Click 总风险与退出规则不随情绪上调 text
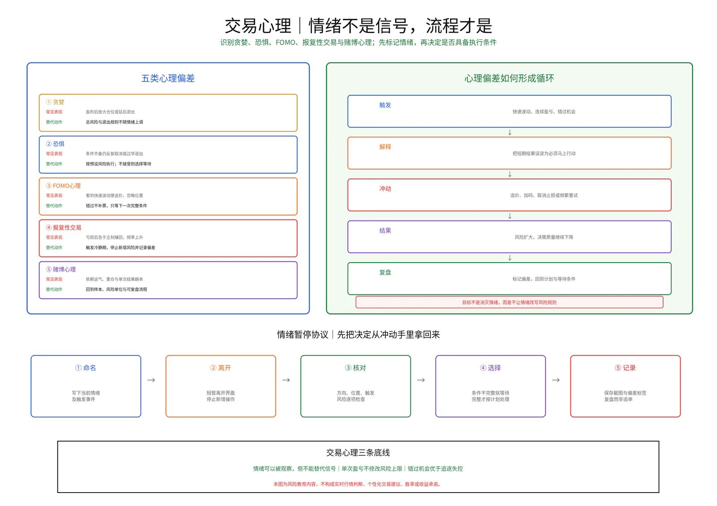The width and height of the screenshot is (717, 506). tap(114, 122)
